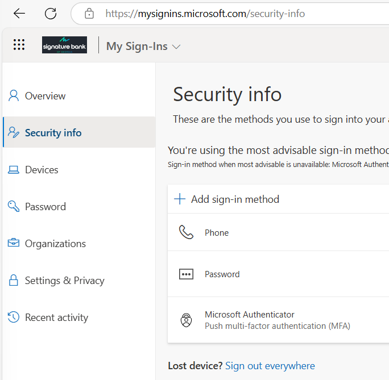Click the My Sign-Ins title

tap(136, 47)
